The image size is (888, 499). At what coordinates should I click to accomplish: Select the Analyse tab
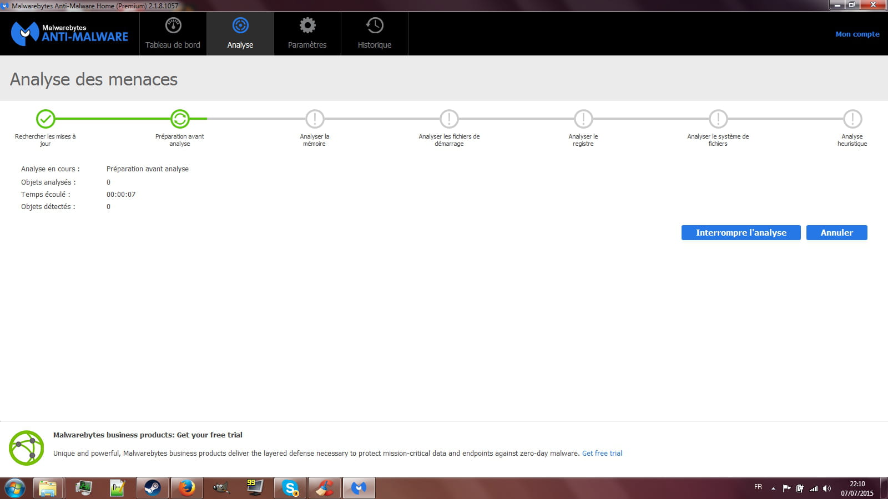[x=240, y=34]
